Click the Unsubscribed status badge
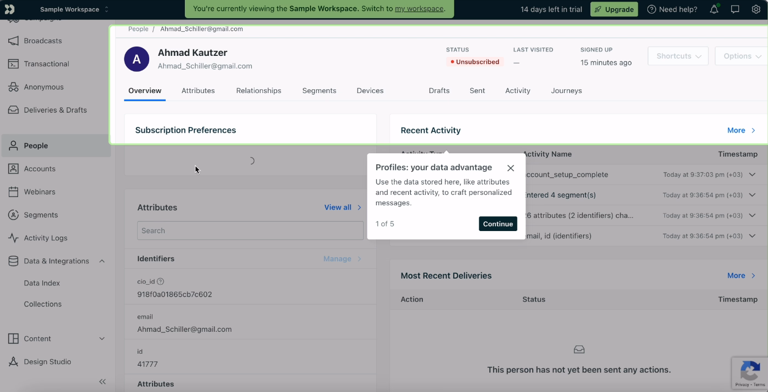Viewport: 768px width, 392px height. pos(475,62)
